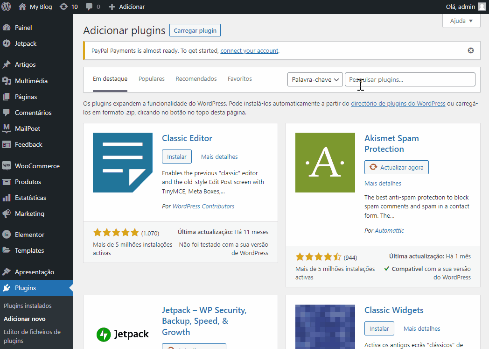Click the Marketing megaphone icon
489x349 pixels.
point(7,214)
